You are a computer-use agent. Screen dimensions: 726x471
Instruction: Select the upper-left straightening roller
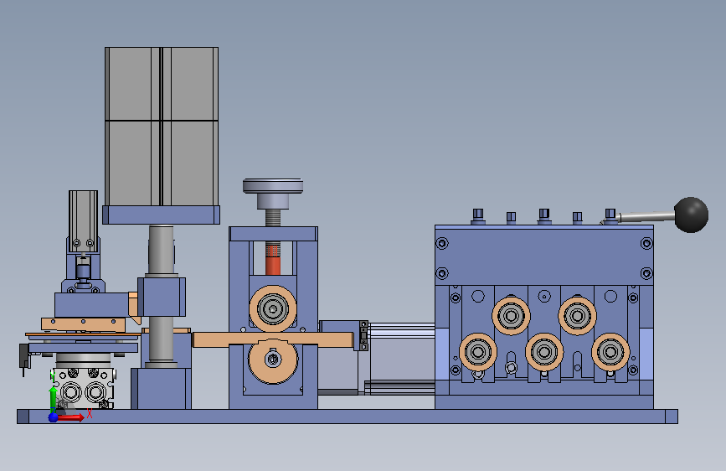pos(511,316)
